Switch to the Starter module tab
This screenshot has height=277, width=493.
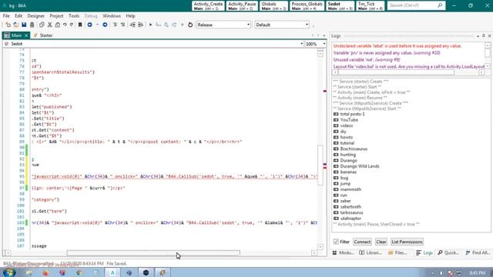43,35
